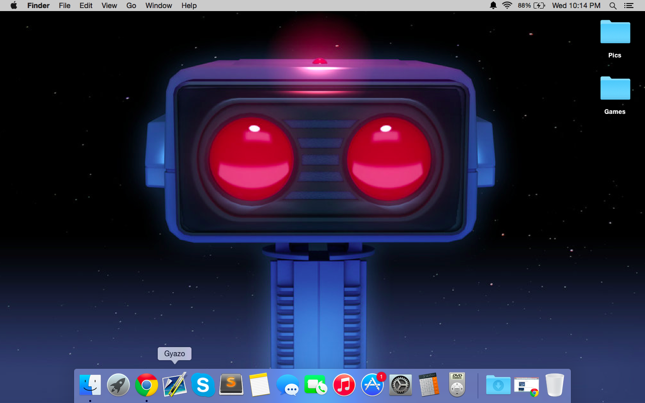The height and width of the screenshot is (403, 645).
Task: Open the Downloads folder stack in Dock
Action: pyautogui.click(x=498, y=385)
